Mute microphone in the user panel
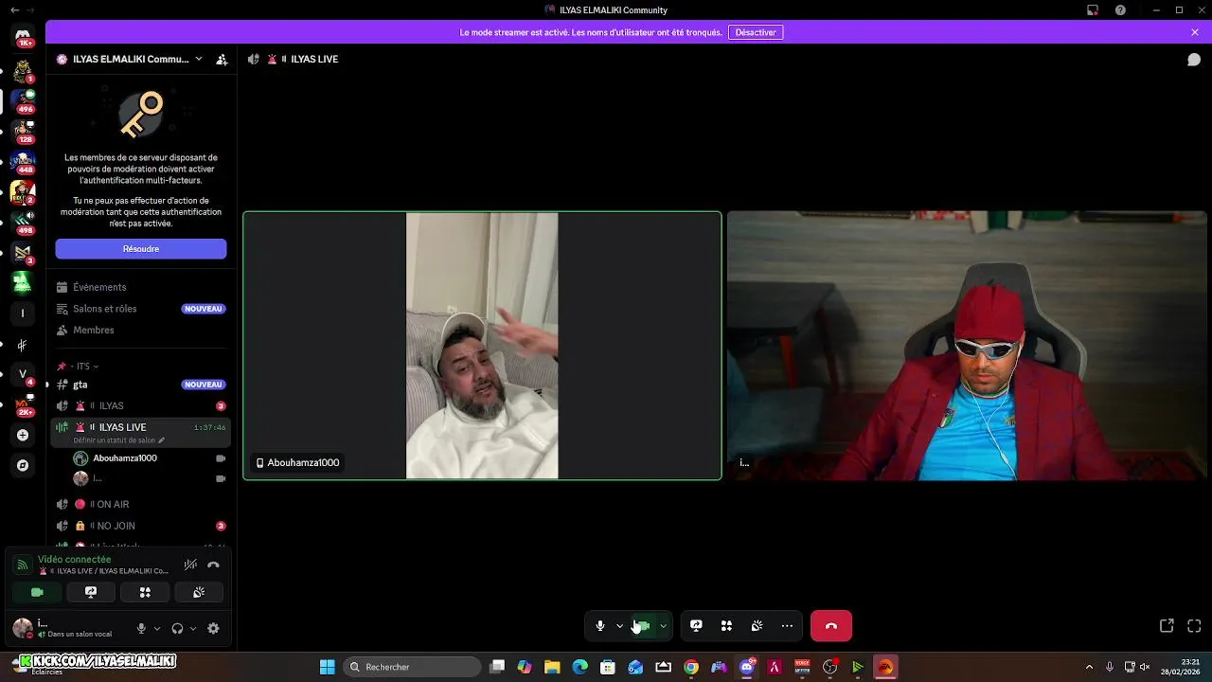This screenshot has height=682, width=1212. (x=141, y=628)
